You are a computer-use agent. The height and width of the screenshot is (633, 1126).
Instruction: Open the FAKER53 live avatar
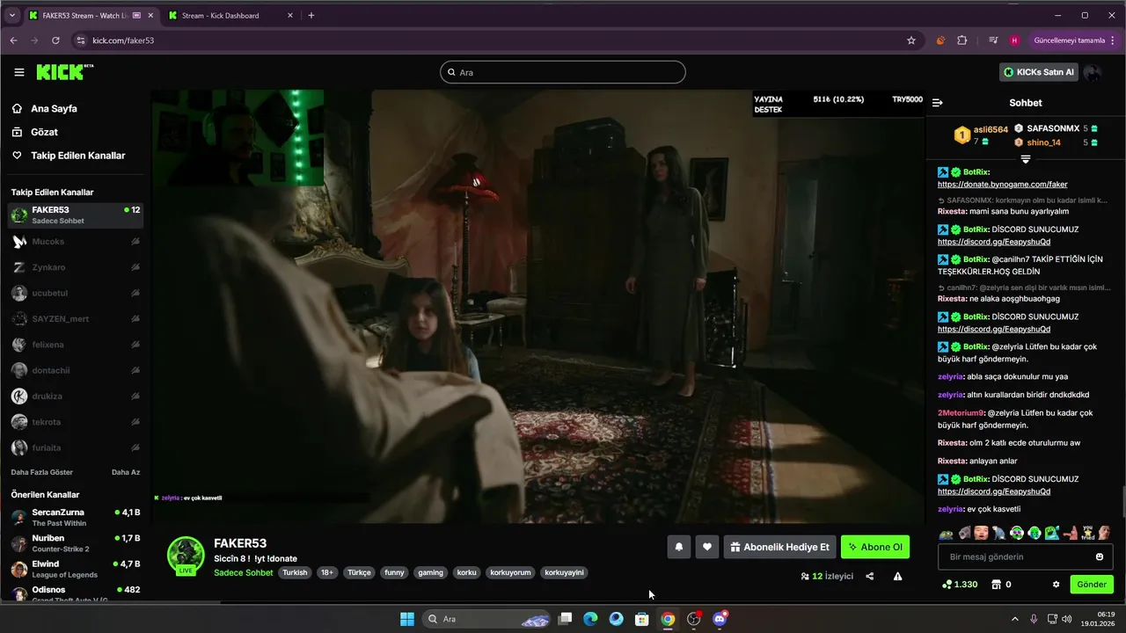[x=186, y=557]
